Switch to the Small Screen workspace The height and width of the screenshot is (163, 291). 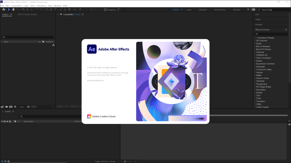pyautogui.click(x=219, y=10)
